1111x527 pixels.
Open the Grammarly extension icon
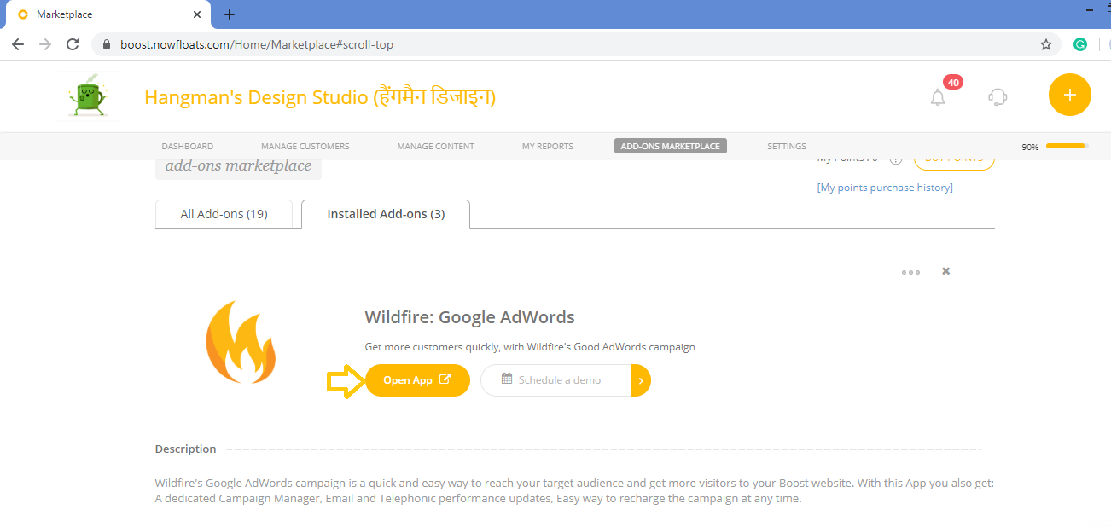(1080, 44)
